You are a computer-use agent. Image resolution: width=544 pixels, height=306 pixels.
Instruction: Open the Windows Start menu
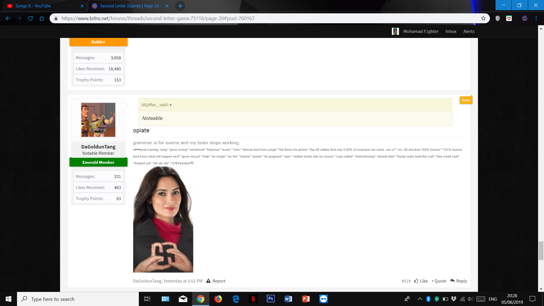click(8, 299)
